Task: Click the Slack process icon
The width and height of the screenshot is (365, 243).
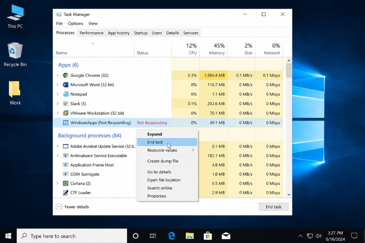Action: click(66, 104)
